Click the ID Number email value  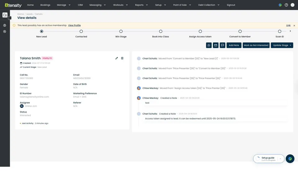point(34,97)
